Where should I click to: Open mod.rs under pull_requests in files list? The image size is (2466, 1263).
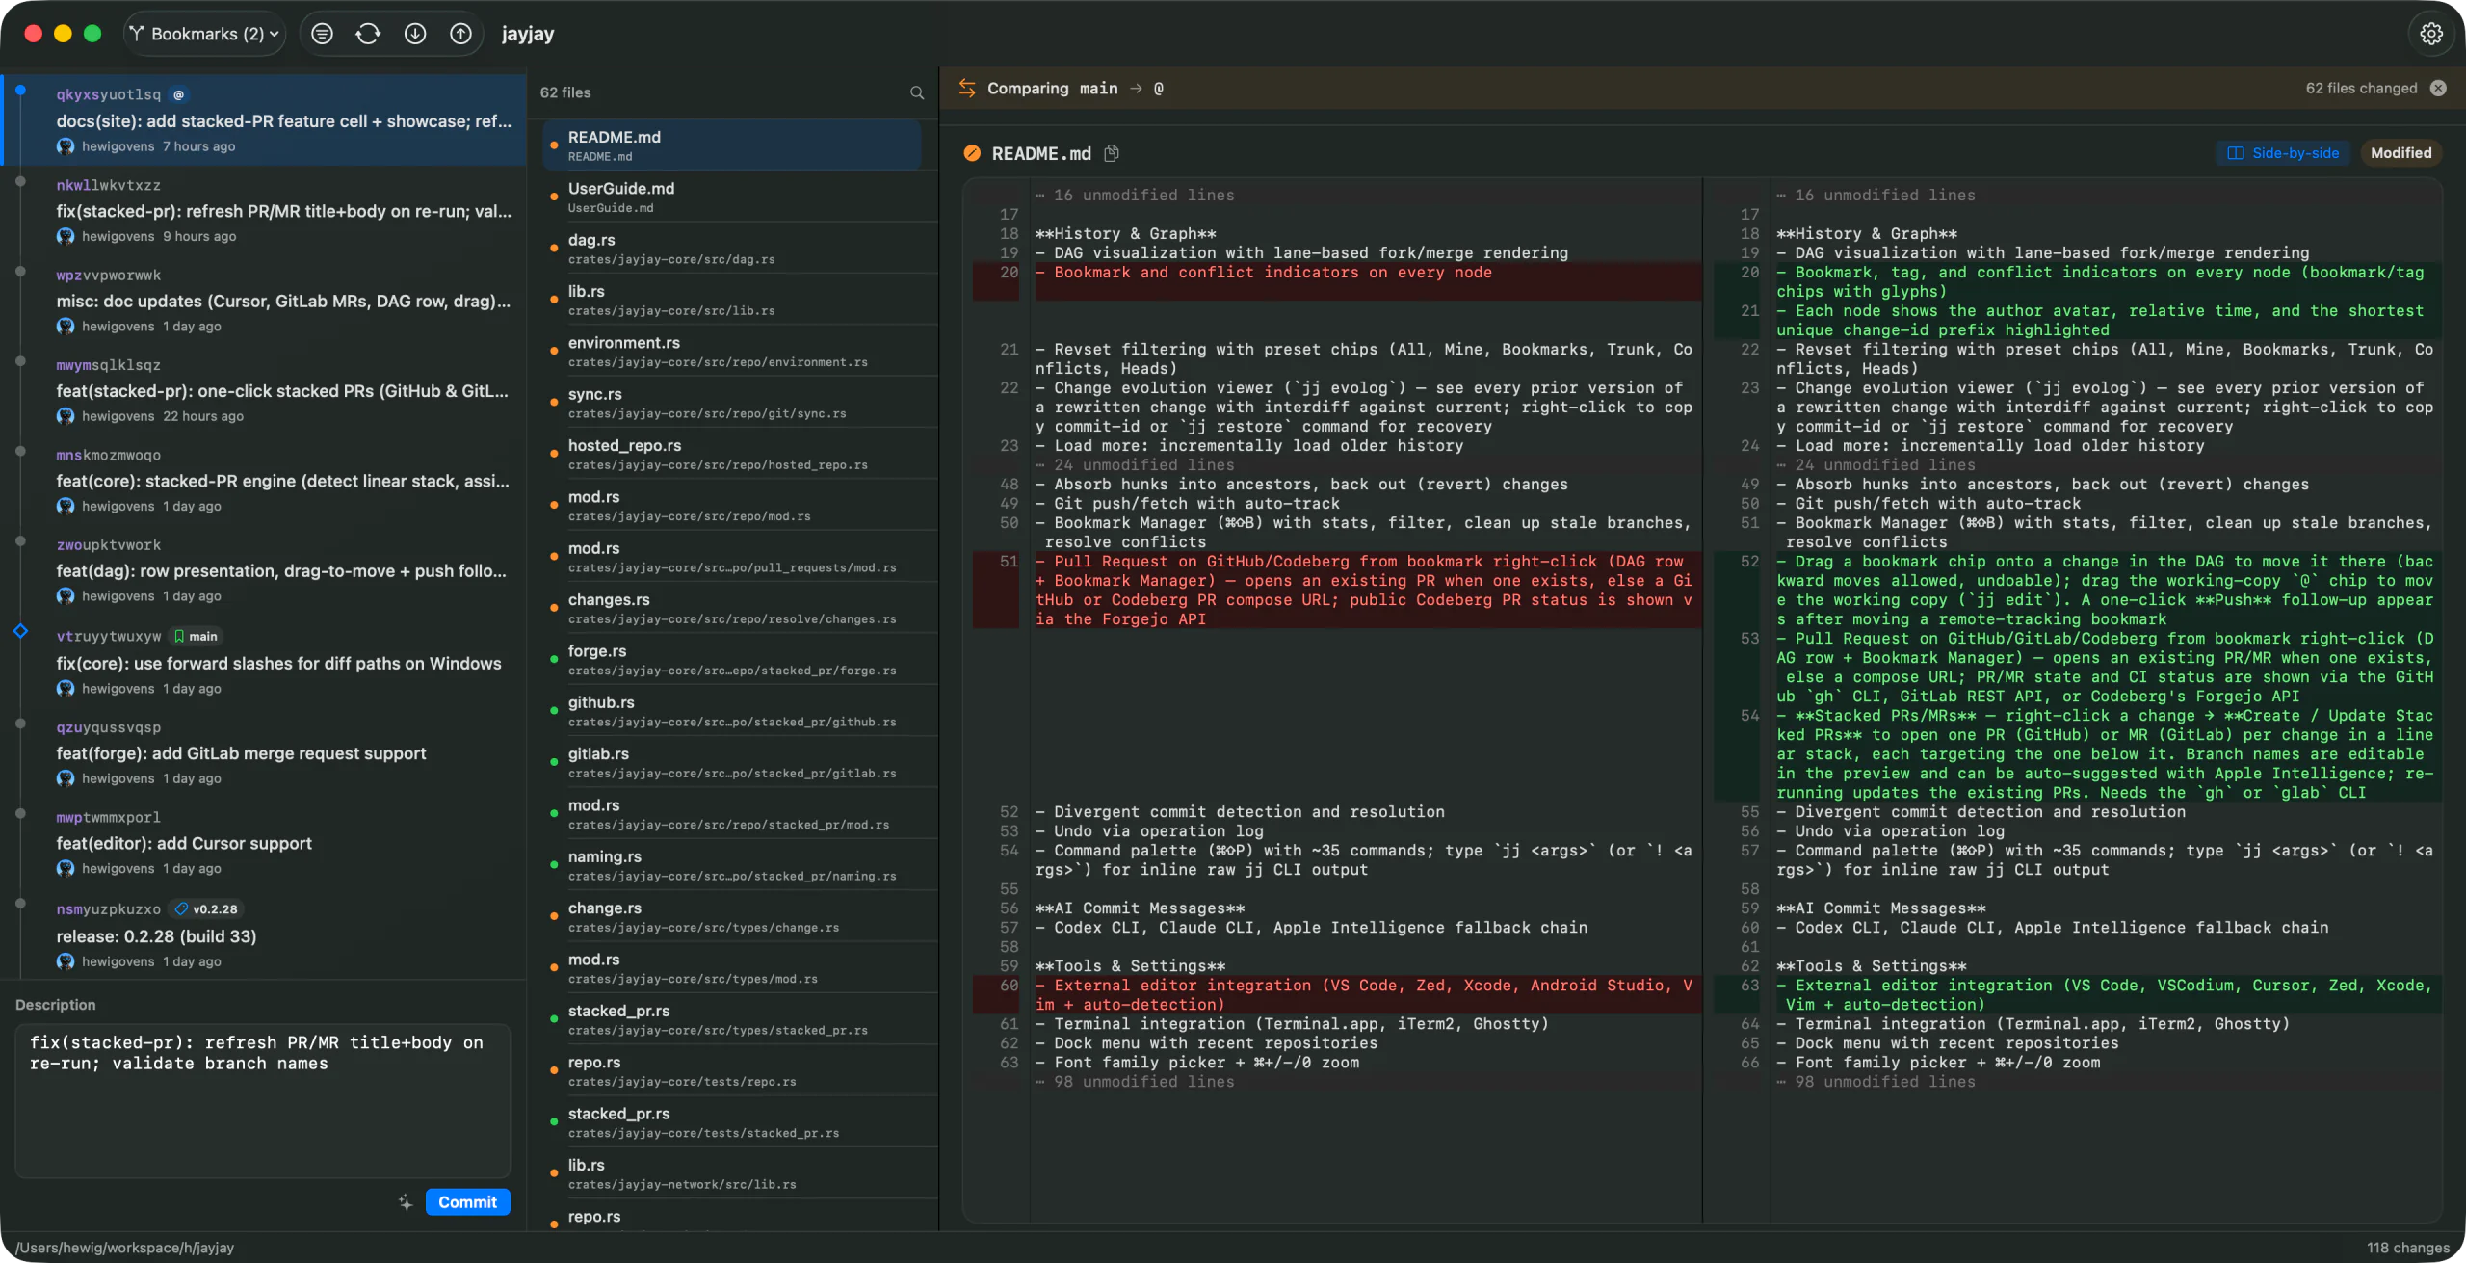point(733,557)
